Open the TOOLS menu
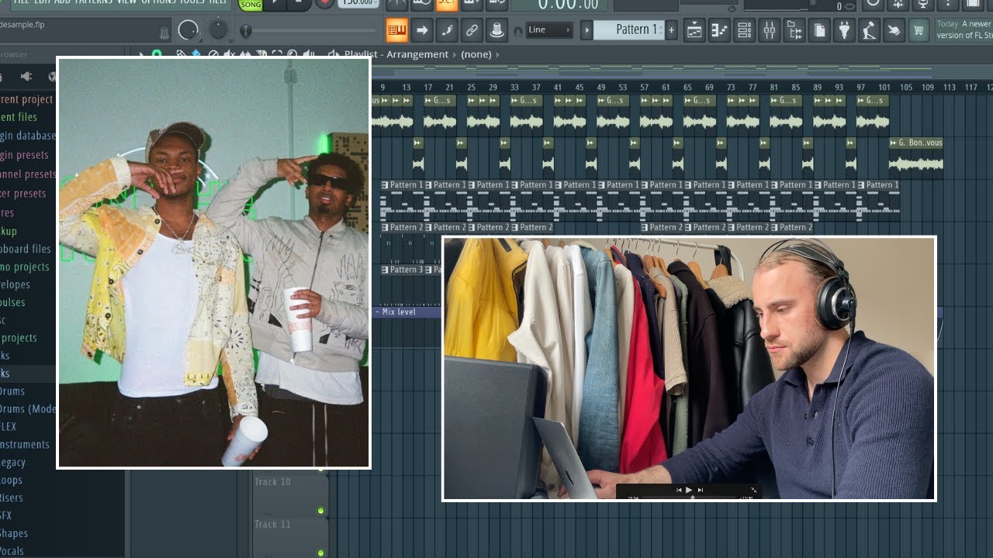The width and height of the screenshot is (993, 558). click(x=192, y=2)
